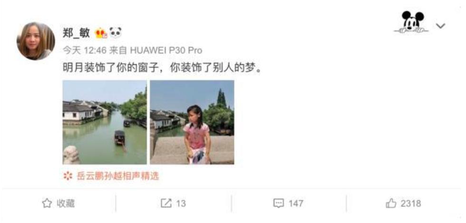The image size is (466, 223).
Task: Open the 147 comments count
Action: click(296, 203)
